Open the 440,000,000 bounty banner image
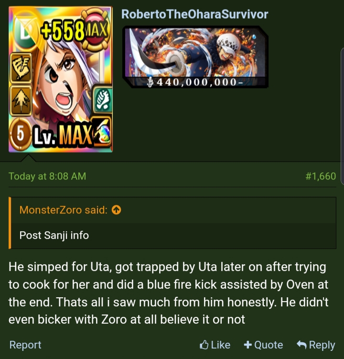Viewport: 344px width, 359px height. point(195,57)
